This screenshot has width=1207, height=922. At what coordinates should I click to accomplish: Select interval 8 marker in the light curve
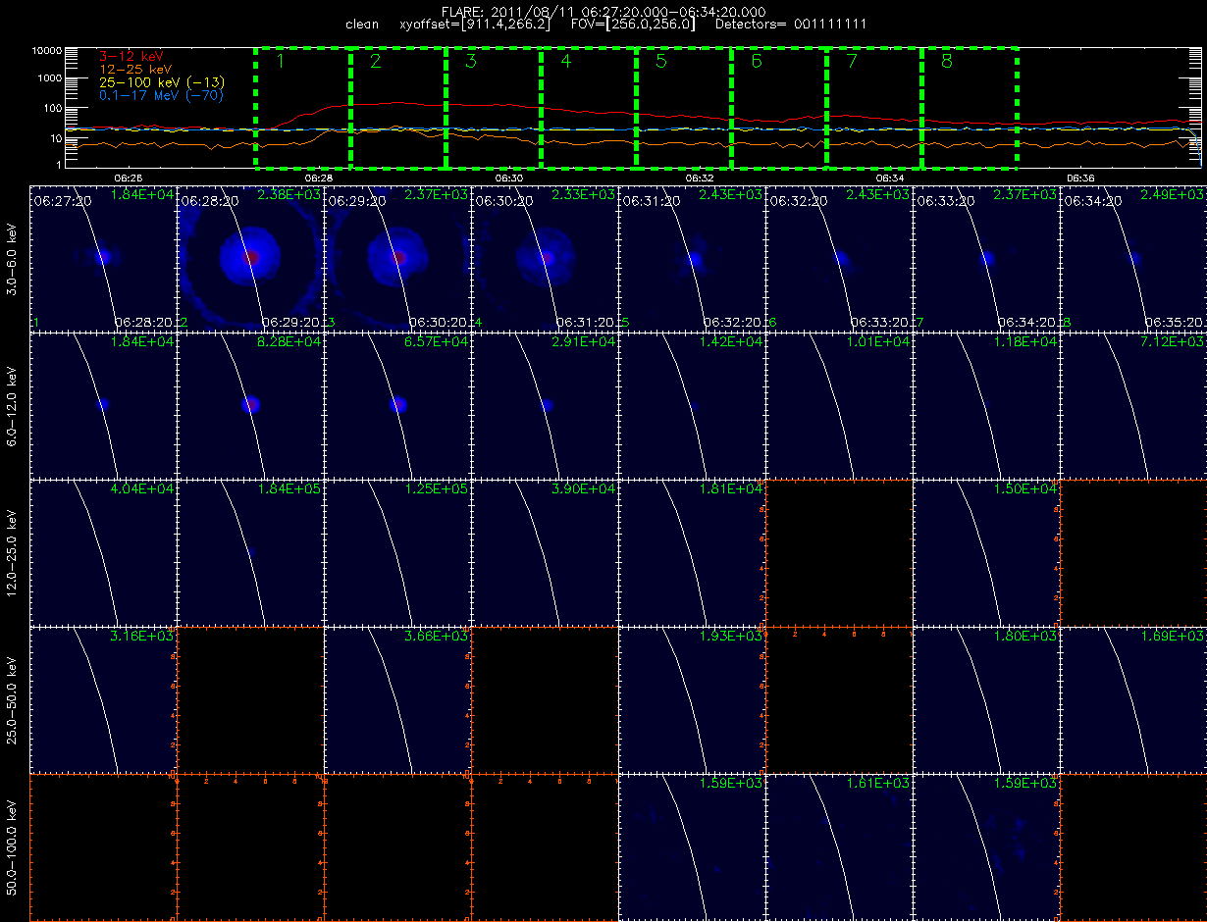tap(946, 62)
